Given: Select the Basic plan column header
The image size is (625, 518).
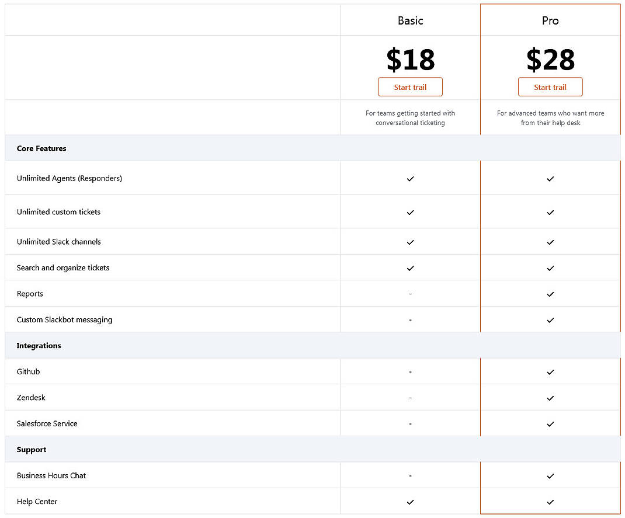Looking at the screenshot, I should click(x=410, y=20).
